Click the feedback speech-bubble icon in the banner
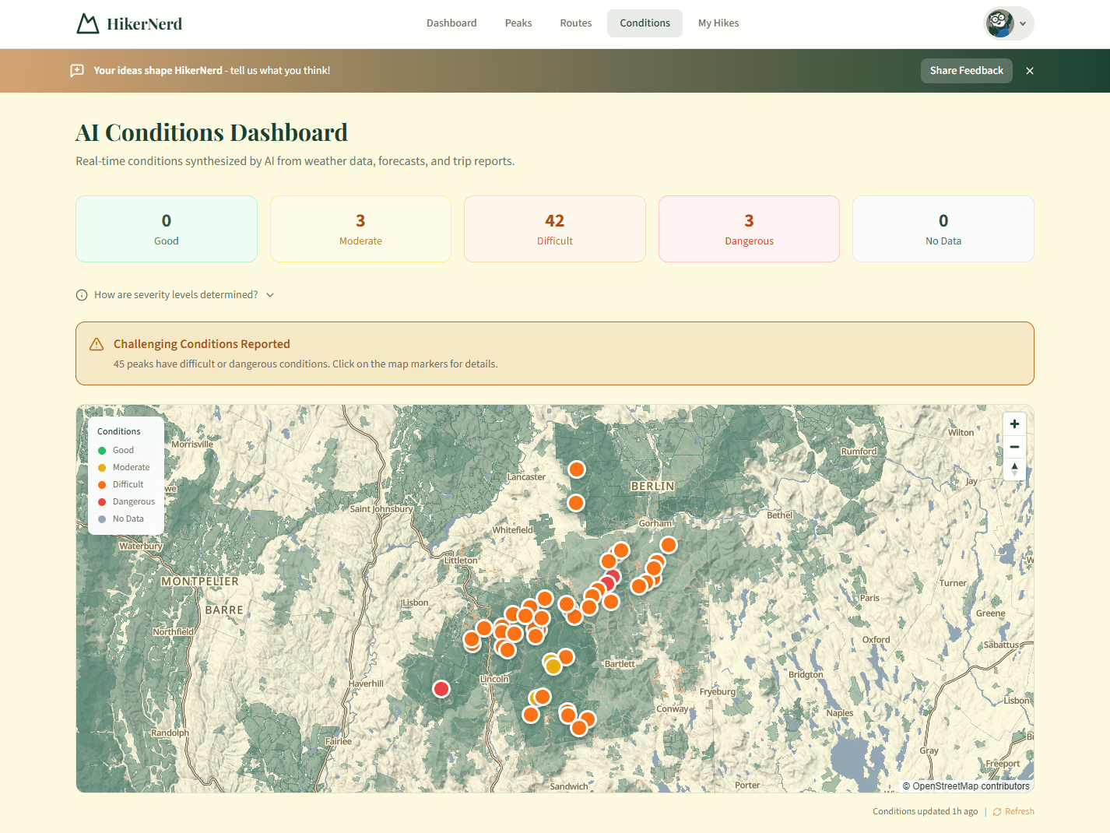 pos(76,70)
